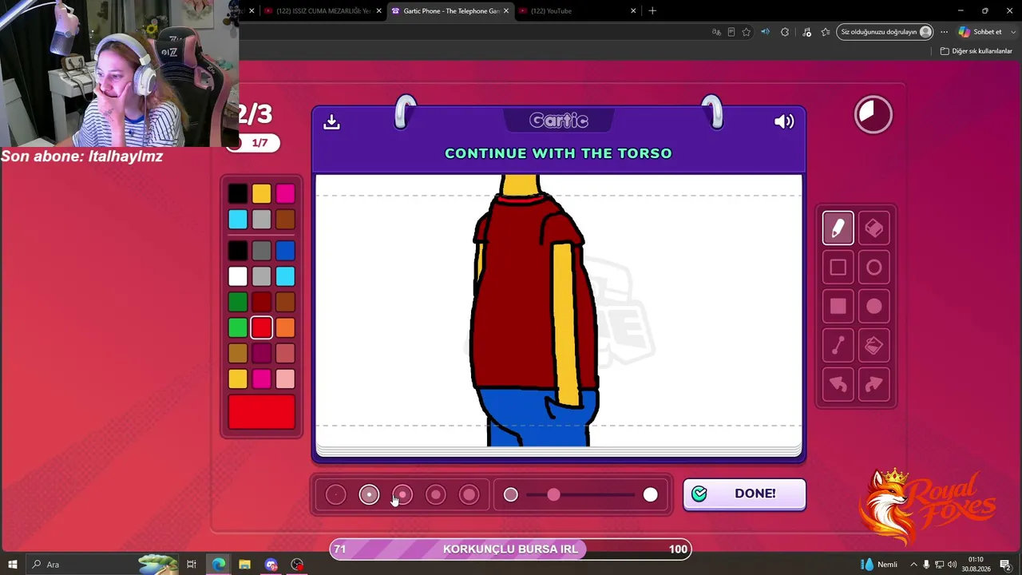Show hidden system tray icons

pyautogui.click(x=913, y=565)
